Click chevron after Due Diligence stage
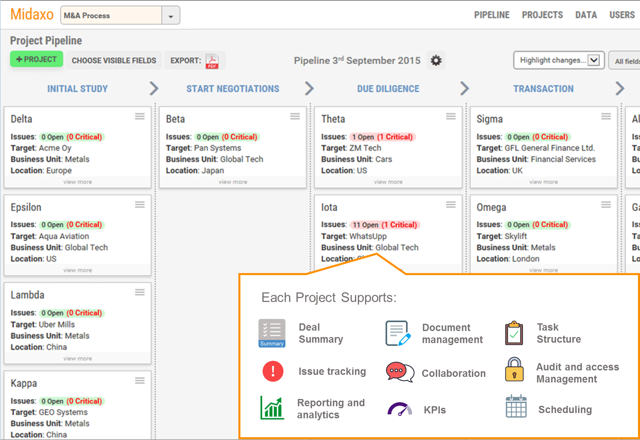The width and height of the screenshot is (640, 440). pos(465,88)
